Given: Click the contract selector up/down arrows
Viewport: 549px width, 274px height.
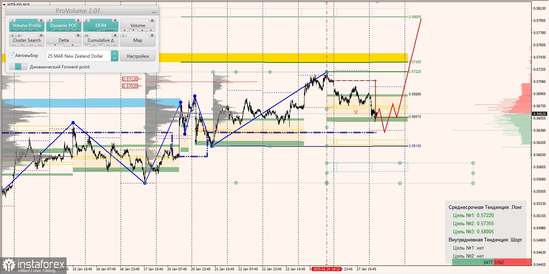Looking at the screenshot, I should pyautogui.click(x=115, y=56).
